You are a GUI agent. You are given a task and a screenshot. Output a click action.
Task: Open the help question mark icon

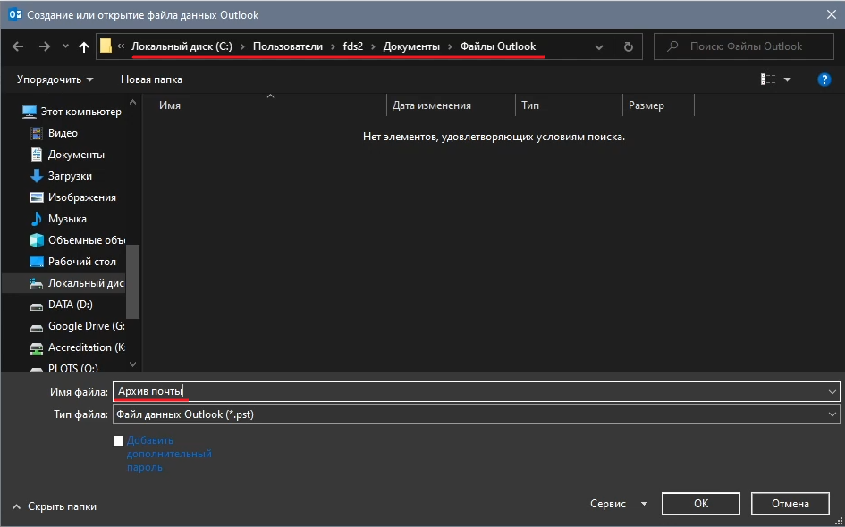pyautogui.click(x=824, y=79)
